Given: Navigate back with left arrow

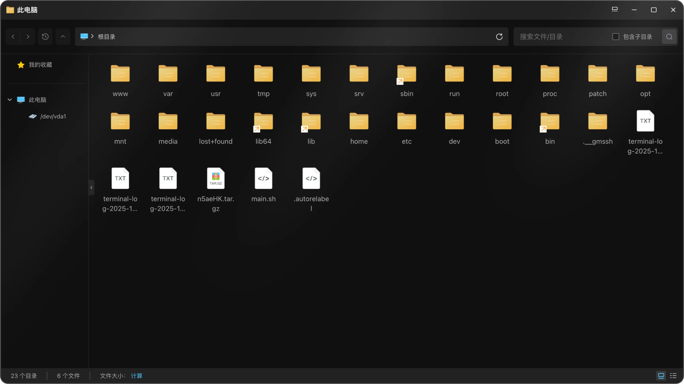Looking at the screenshot, I should pos(13,37).
